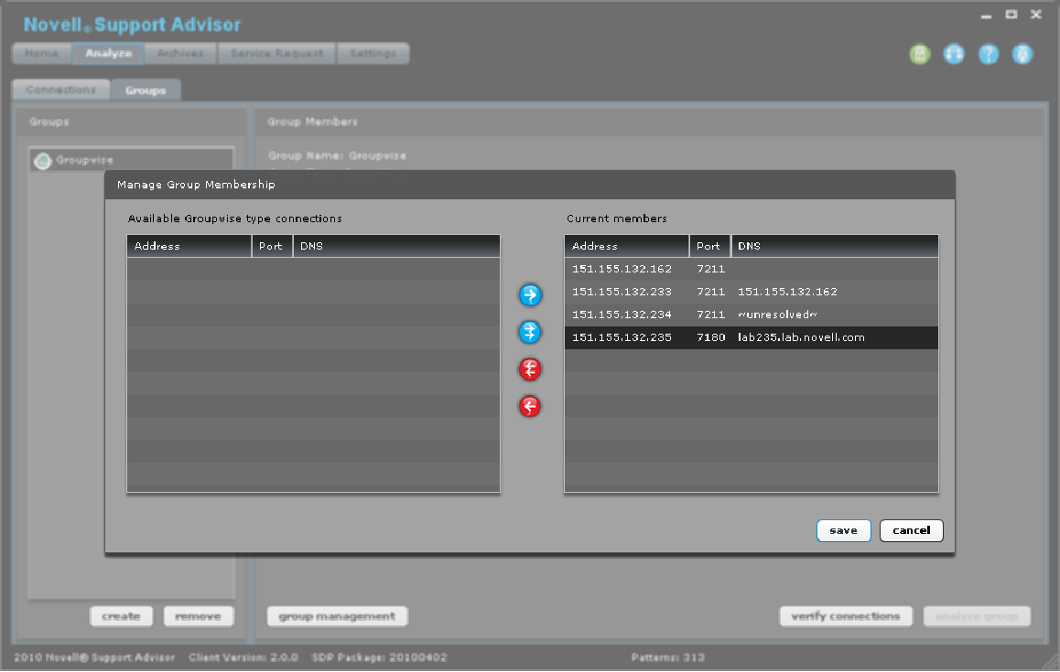Click the rightmost blue circular header icon
The image size is (1060, 672).
pyautogui.click(x=1022, y=54)
